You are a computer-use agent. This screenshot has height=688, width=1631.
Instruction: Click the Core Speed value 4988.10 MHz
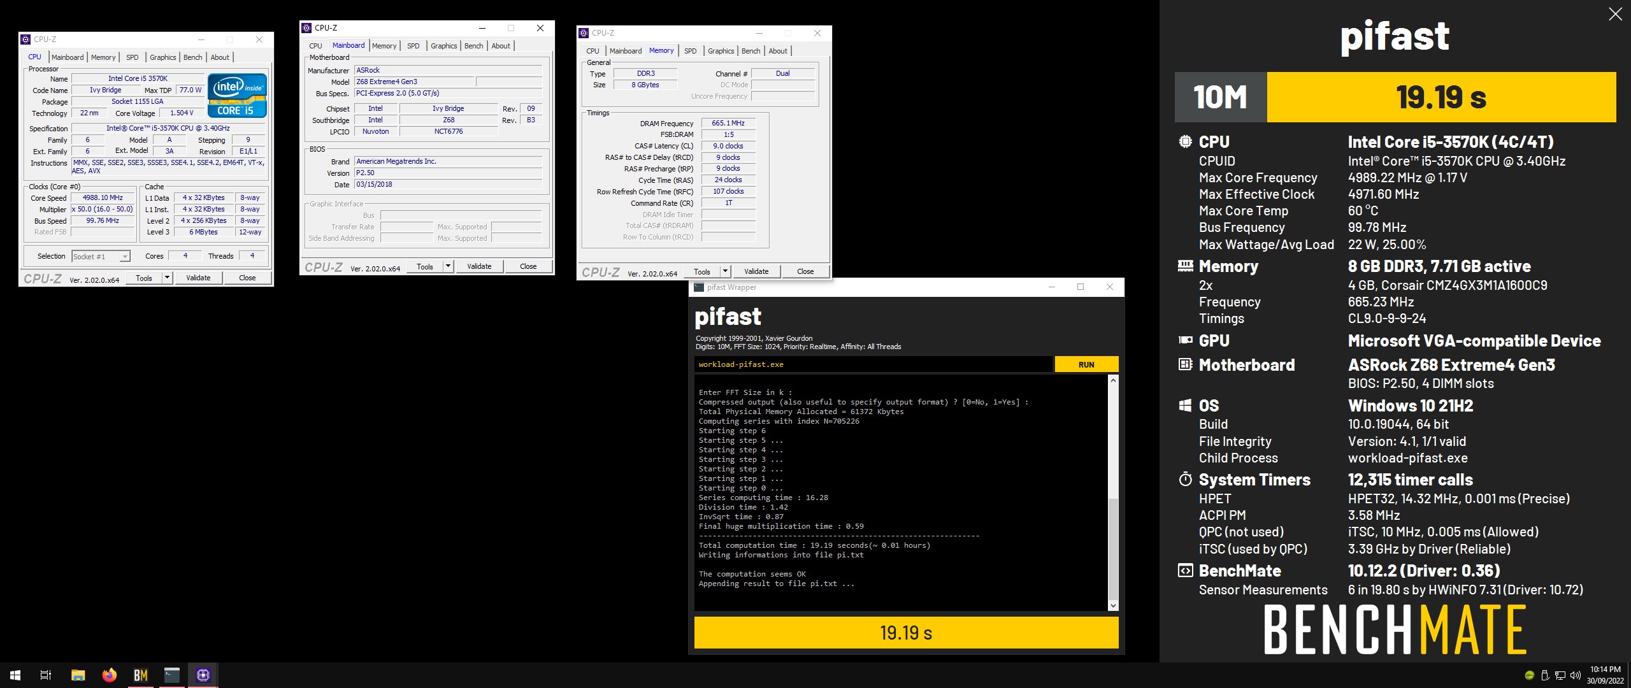(103, 198)
